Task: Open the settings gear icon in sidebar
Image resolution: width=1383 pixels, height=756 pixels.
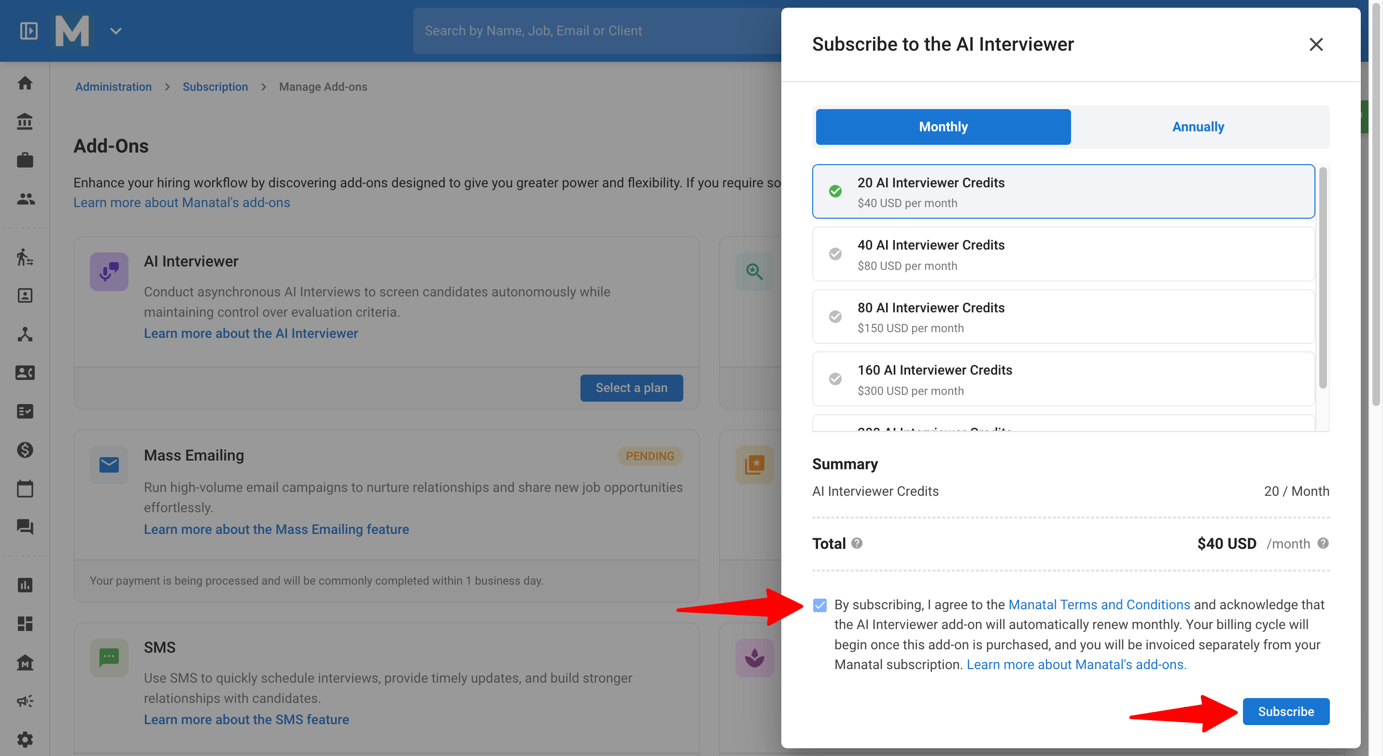Action: pyautogui.click(x=25, y=740)
